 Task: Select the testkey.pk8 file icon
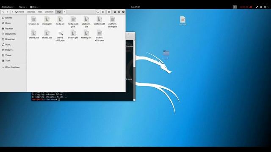(x=73, y=33)
